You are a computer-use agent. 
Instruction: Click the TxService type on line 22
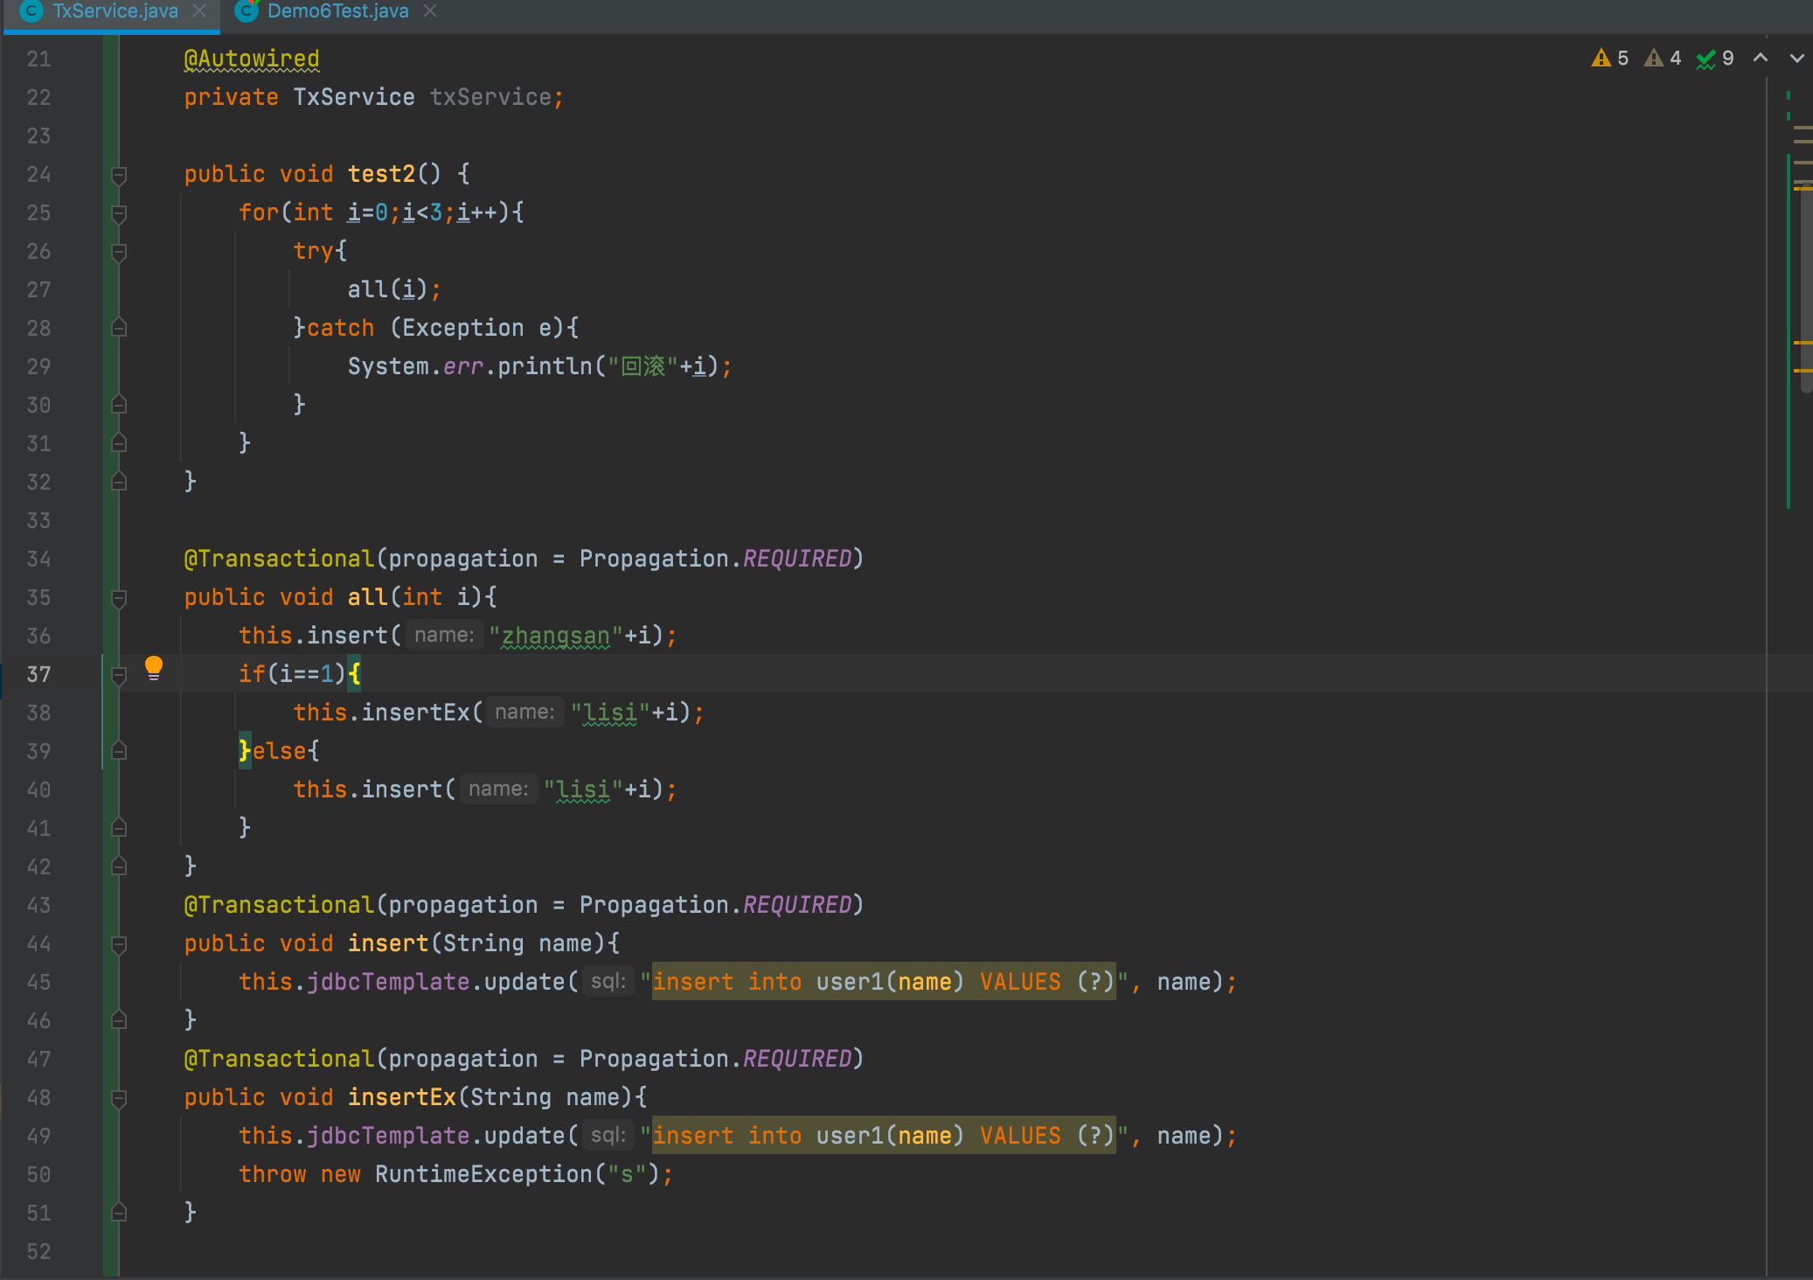354,97
